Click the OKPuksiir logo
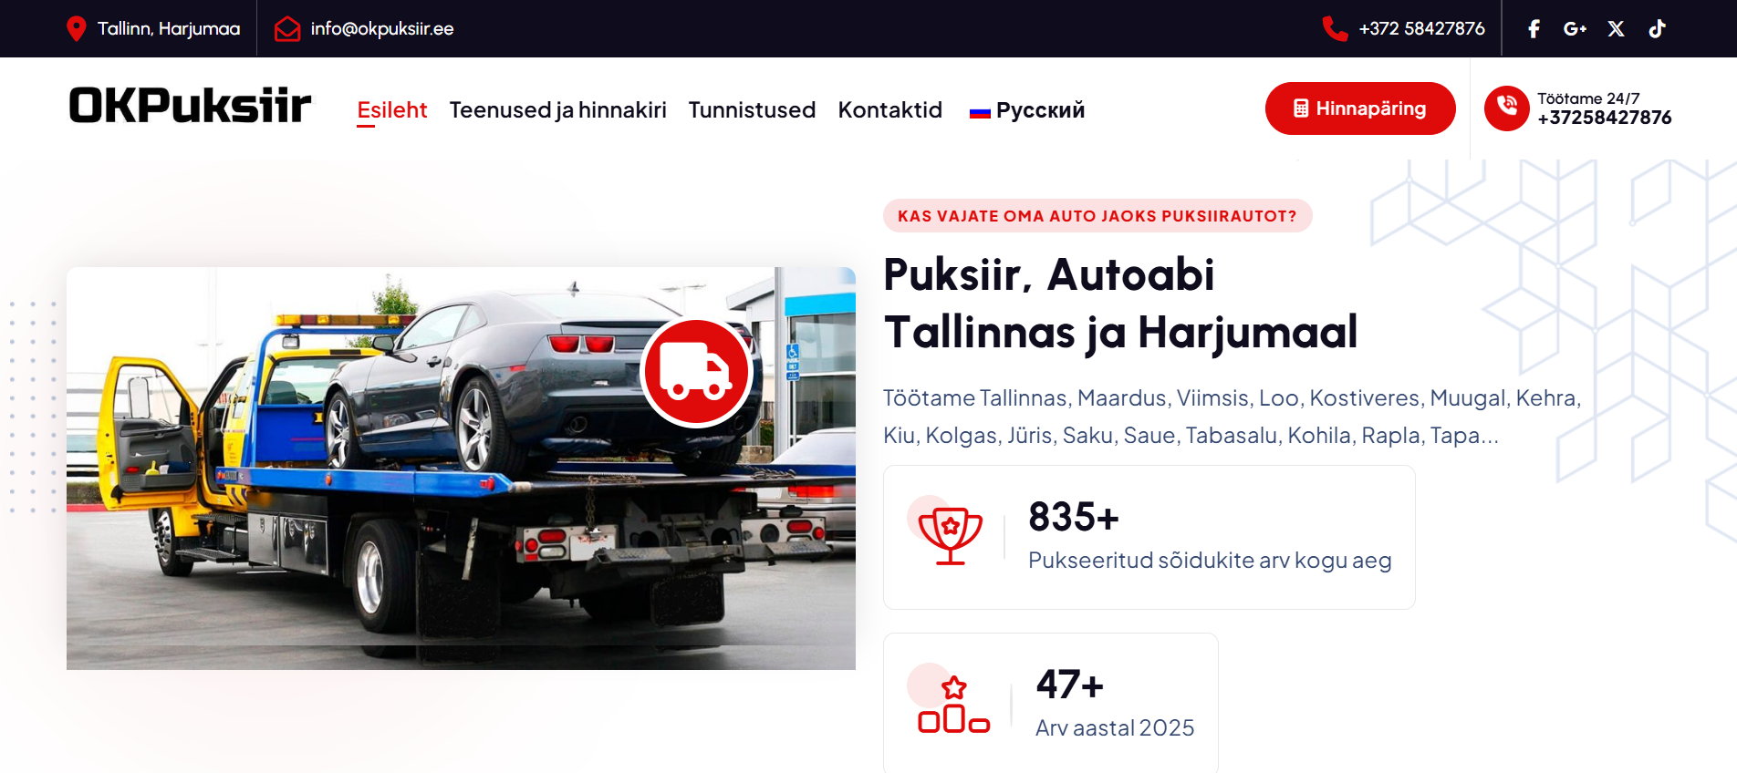 (x=191, y=106)
